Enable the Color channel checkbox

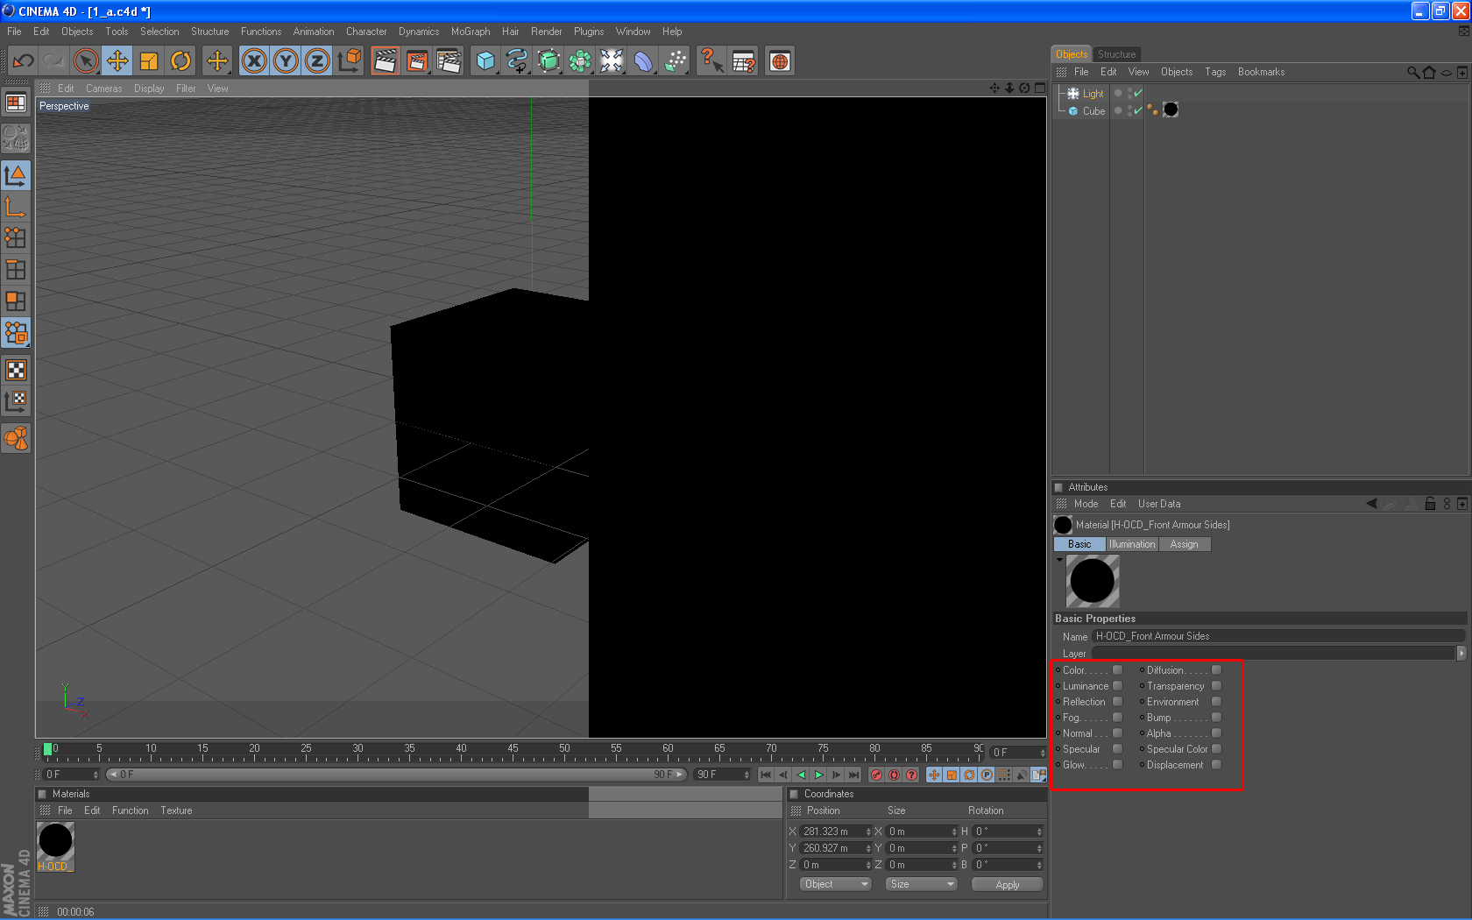pos(1117,670)
